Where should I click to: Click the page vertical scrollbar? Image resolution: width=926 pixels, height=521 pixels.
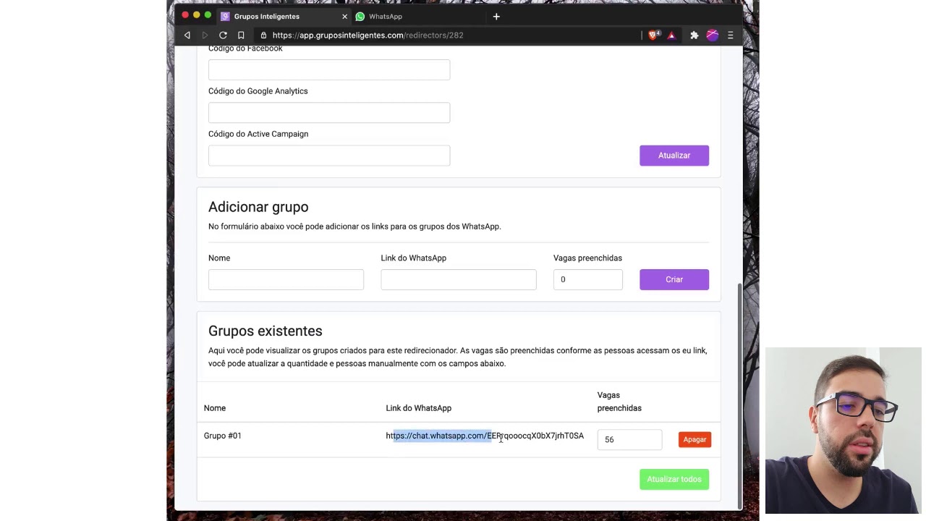739,394
